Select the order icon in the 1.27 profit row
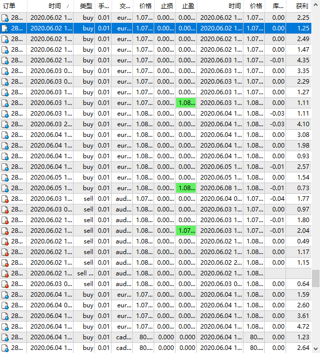 [x=5, y=92]
